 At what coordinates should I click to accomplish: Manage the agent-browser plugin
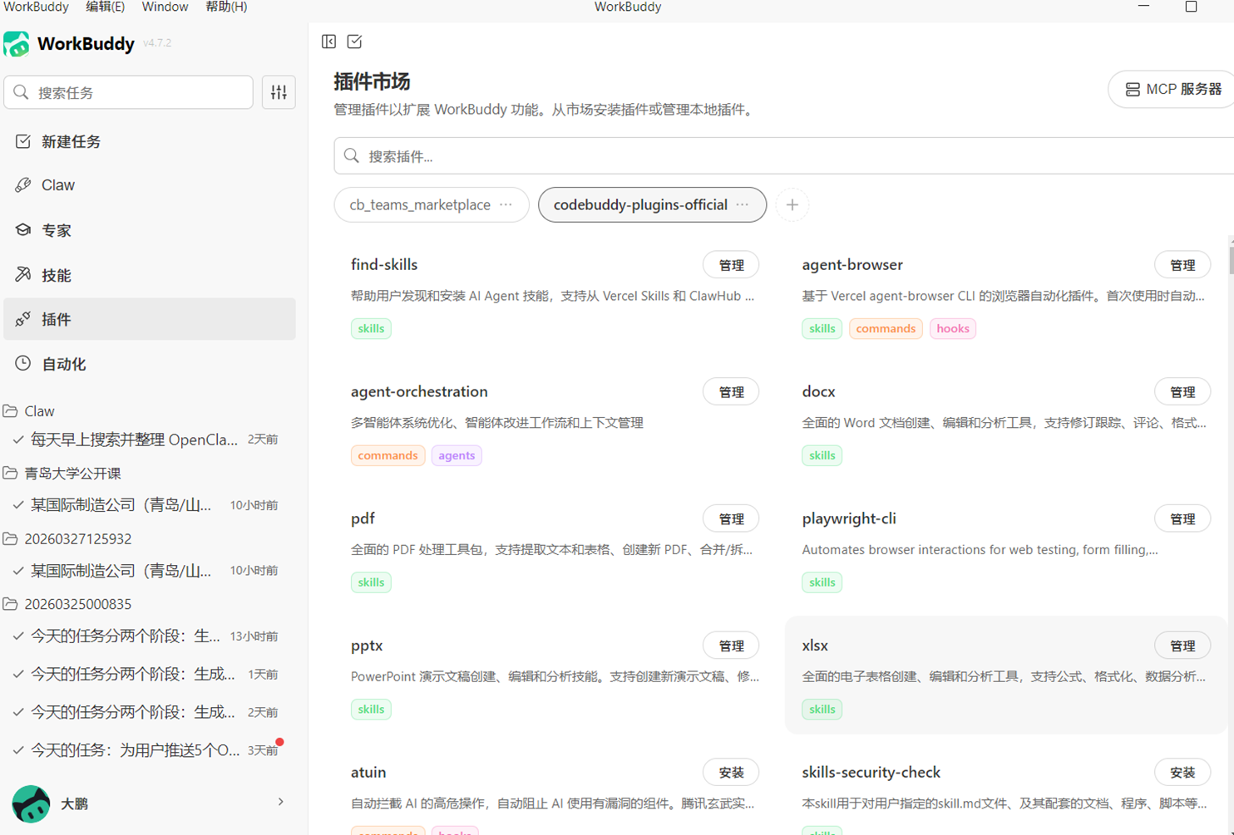click(x=1182, y=265)
